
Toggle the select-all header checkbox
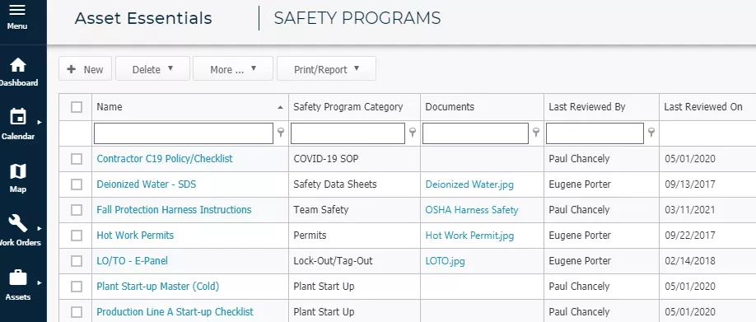coord(77,107)
